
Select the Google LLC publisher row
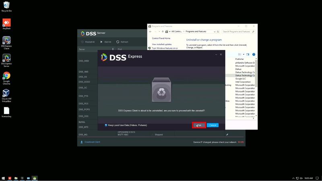pos(240,79)
